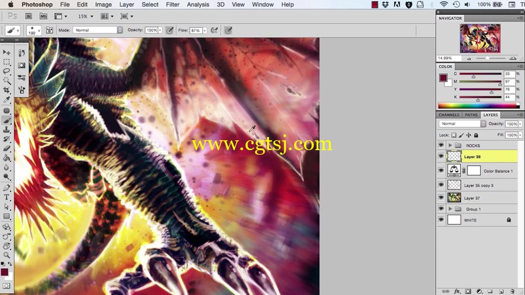Screen dimensions: 525x295
Task: Select the 3D Camera Rotate tool
Action: [7, 237]
